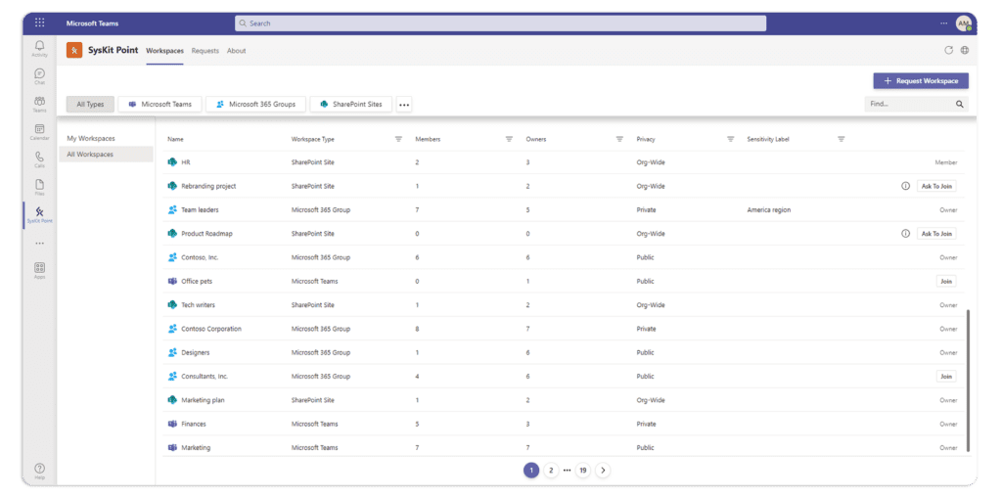Open Teams in the left rail

[39, 104]
